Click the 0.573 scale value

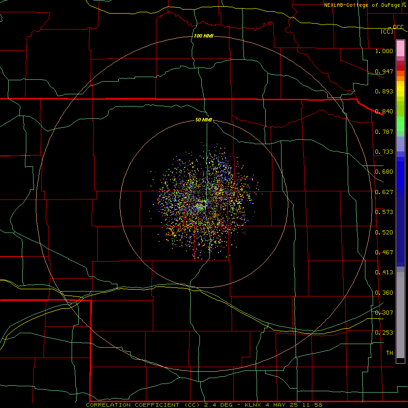[384, 212]
